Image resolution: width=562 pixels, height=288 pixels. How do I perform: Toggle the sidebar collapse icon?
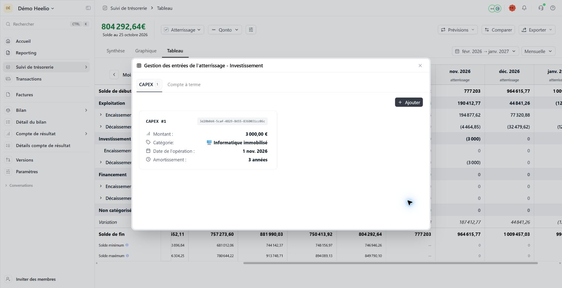(88, 8)
